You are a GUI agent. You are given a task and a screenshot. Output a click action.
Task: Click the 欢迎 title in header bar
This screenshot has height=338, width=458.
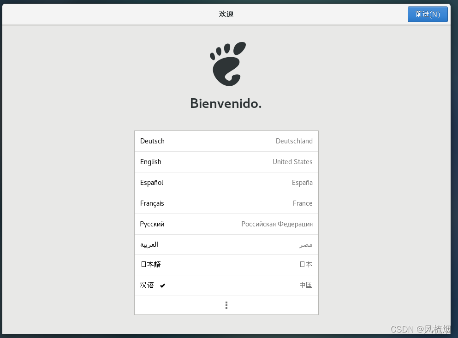tap(226, 14)
